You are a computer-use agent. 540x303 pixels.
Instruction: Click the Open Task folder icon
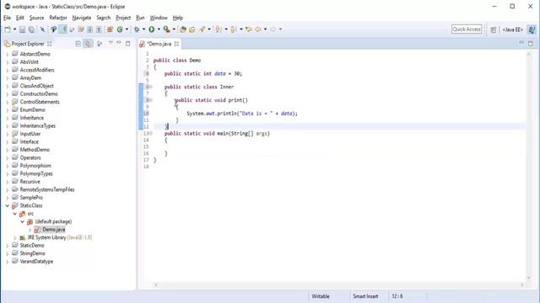pyautogui.click(x=192, y=29)
